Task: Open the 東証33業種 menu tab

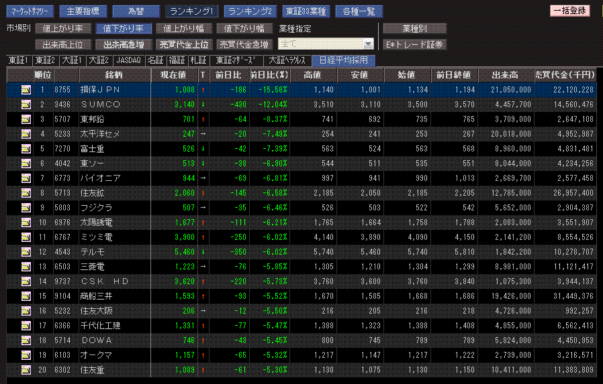Action: pos(305,11)
